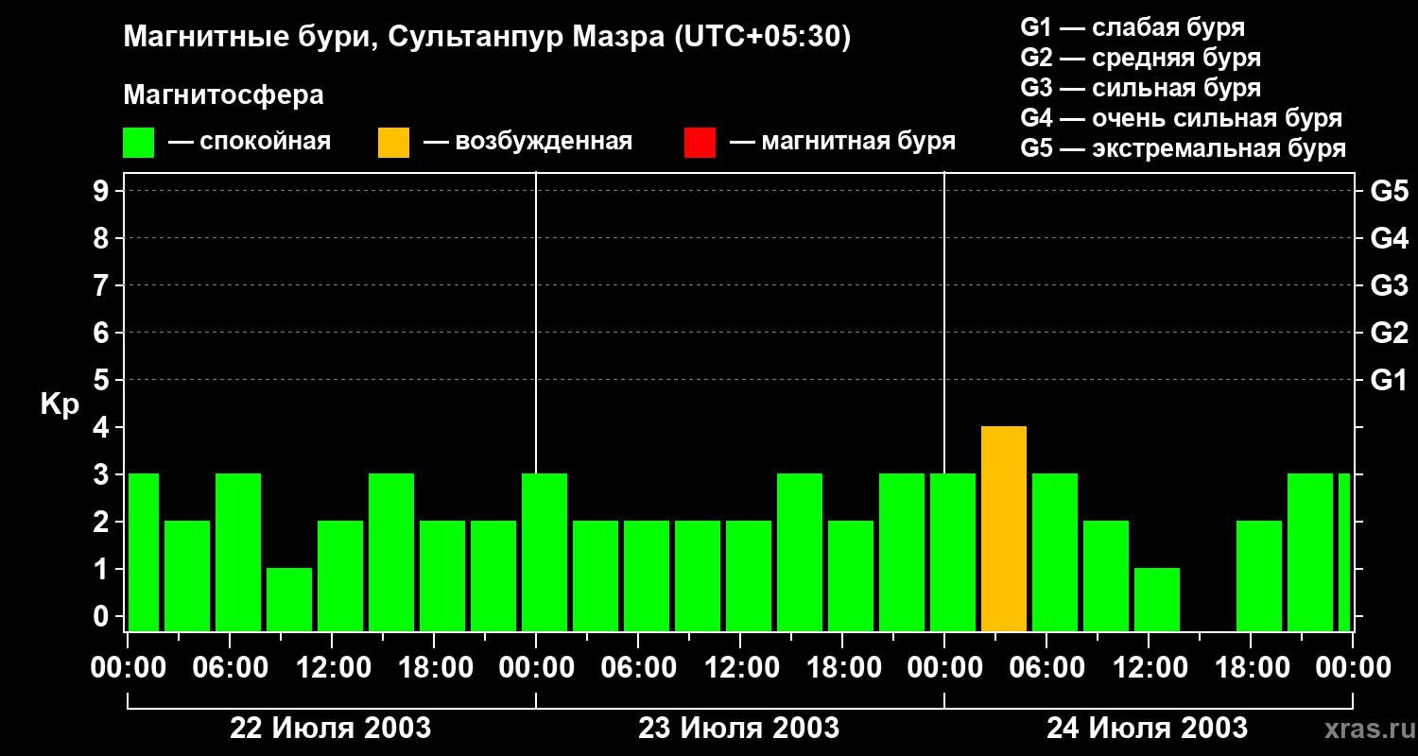Click the '— возбужденная' legend label

point(527,143)
